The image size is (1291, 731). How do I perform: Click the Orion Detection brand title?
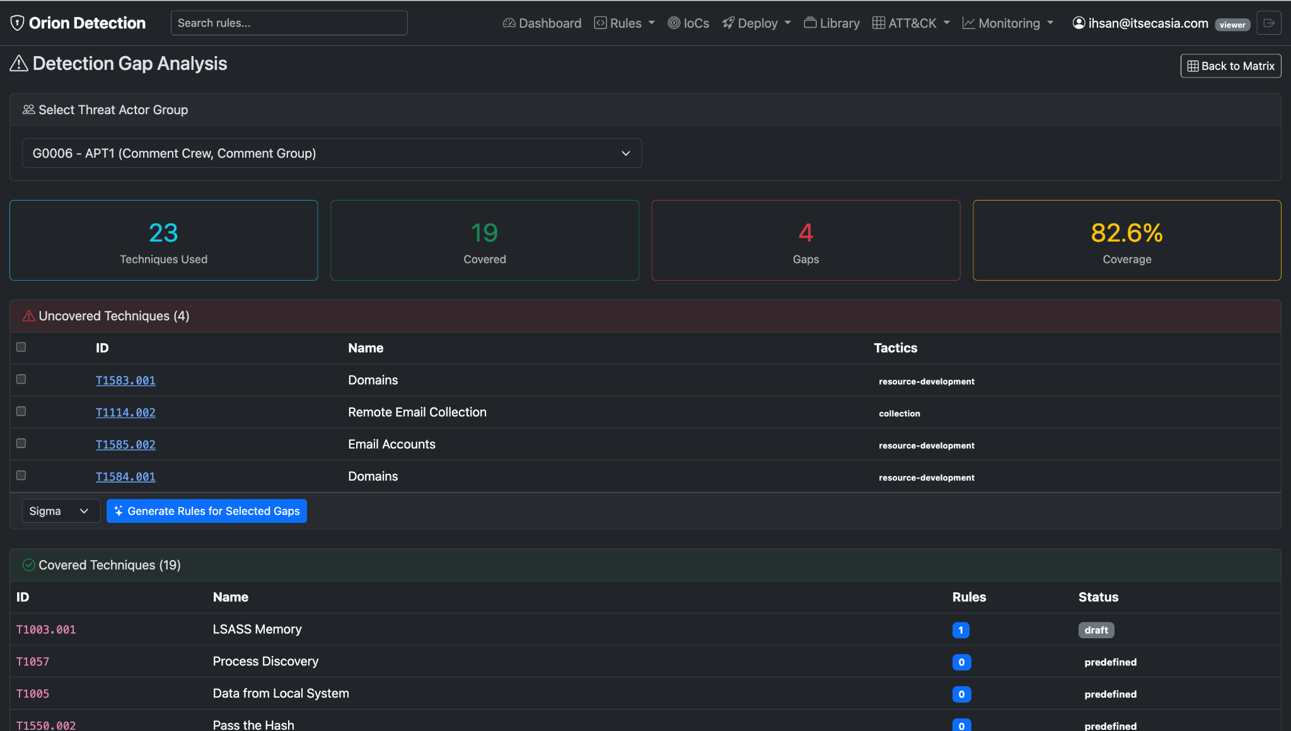87,23
